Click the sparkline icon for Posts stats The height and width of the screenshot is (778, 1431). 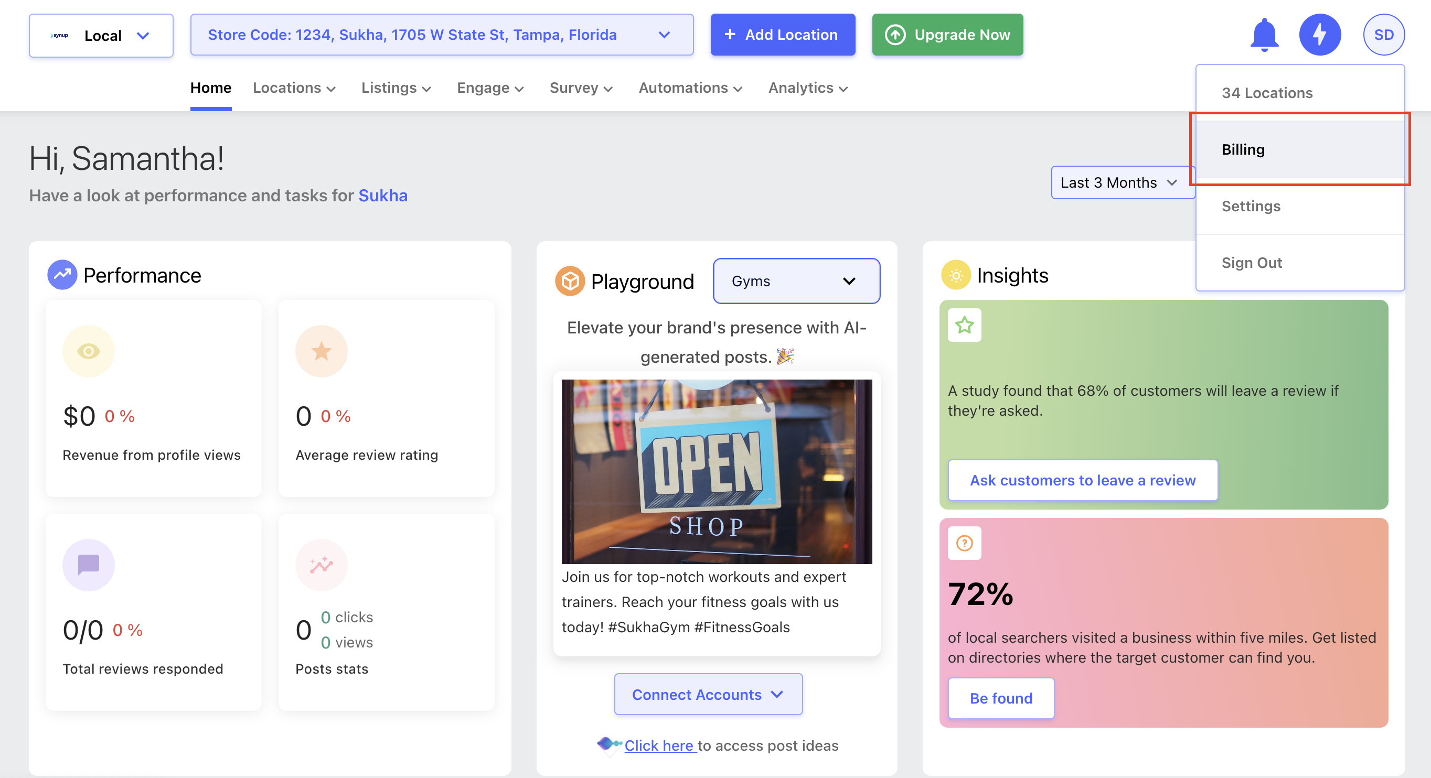[x=321, y=565]
